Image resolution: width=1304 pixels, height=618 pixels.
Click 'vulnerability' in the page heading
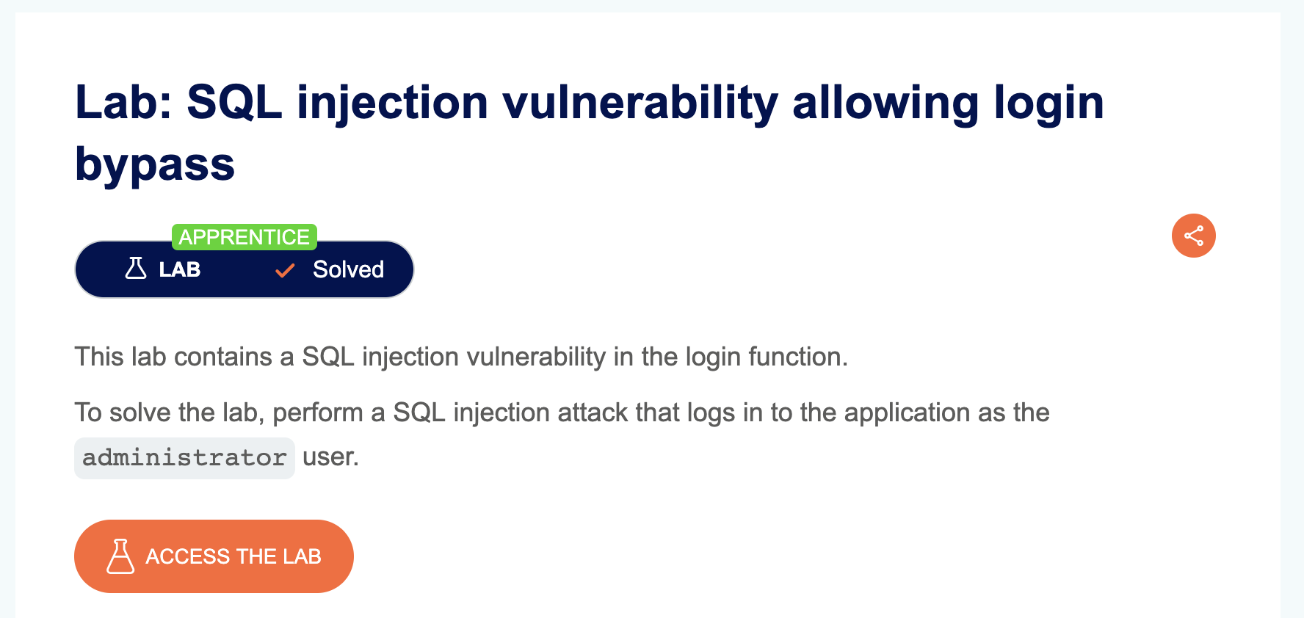(x=640, y=103)
